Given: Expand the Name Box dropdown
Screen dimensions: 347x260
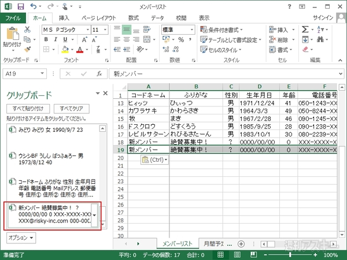Looking at the screenshot, I should coord(42,73).
